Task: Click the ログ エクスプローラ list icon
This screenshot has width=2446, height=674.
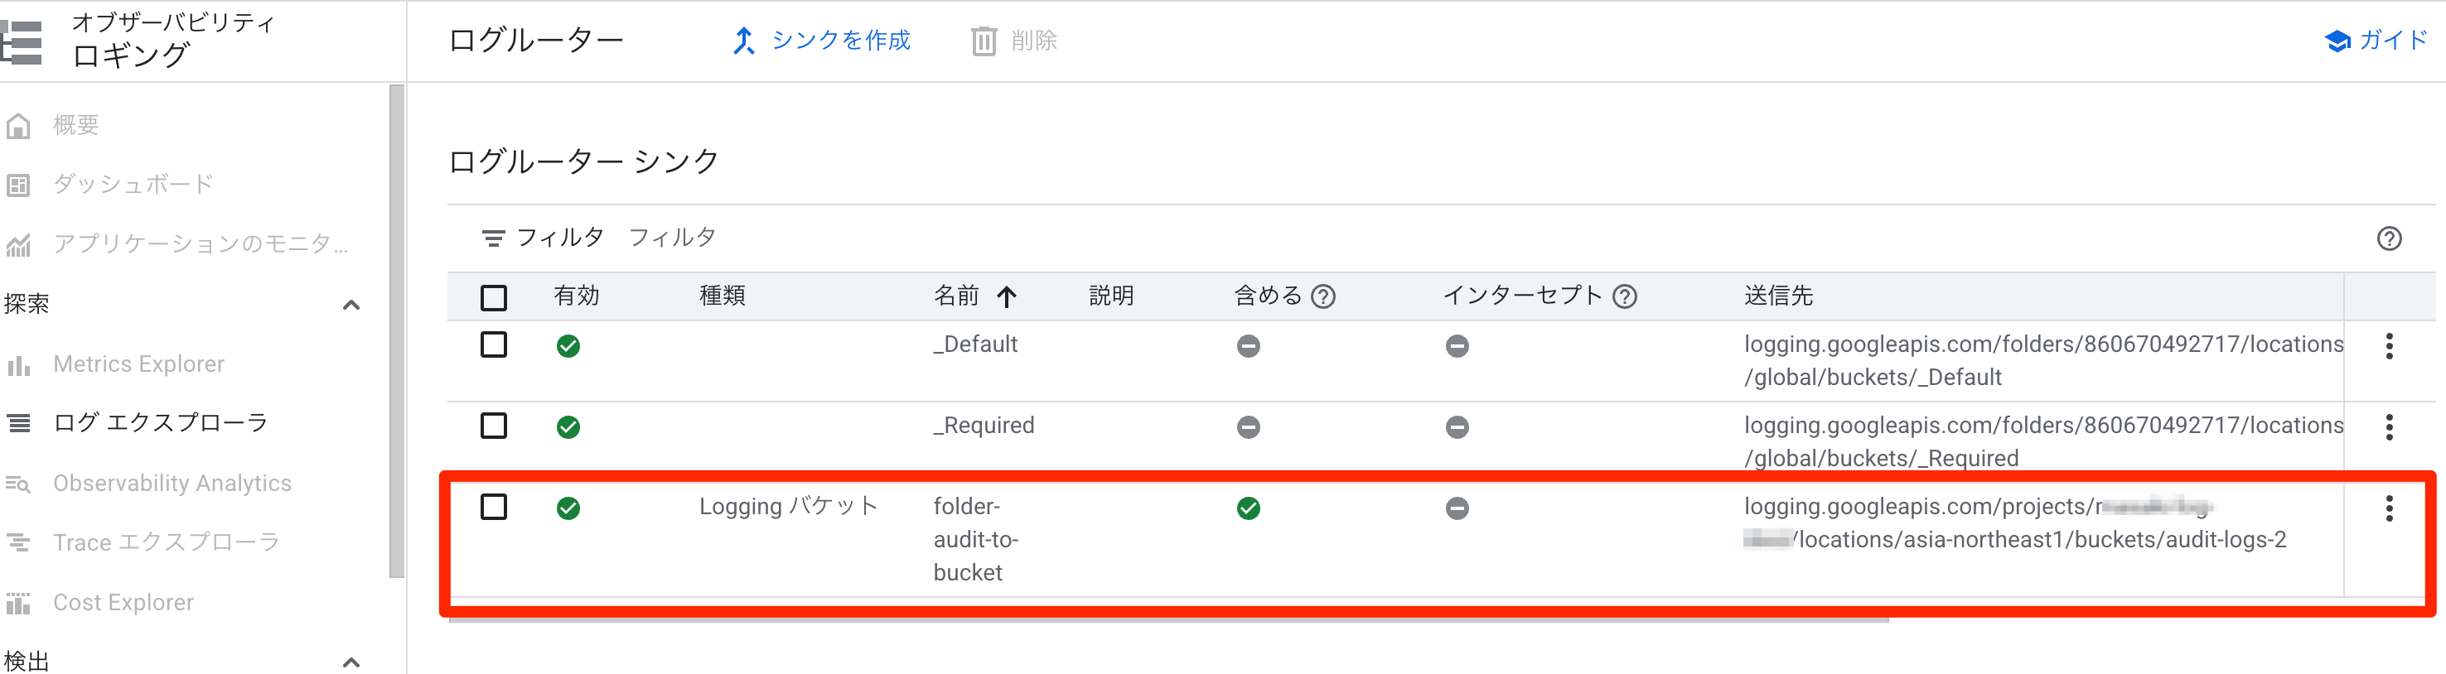Action: pyautogui.click(x=18, y=423)
